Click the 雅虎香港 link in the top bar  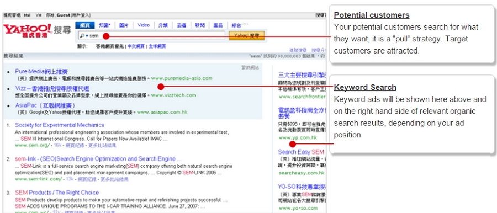[12, 15]
